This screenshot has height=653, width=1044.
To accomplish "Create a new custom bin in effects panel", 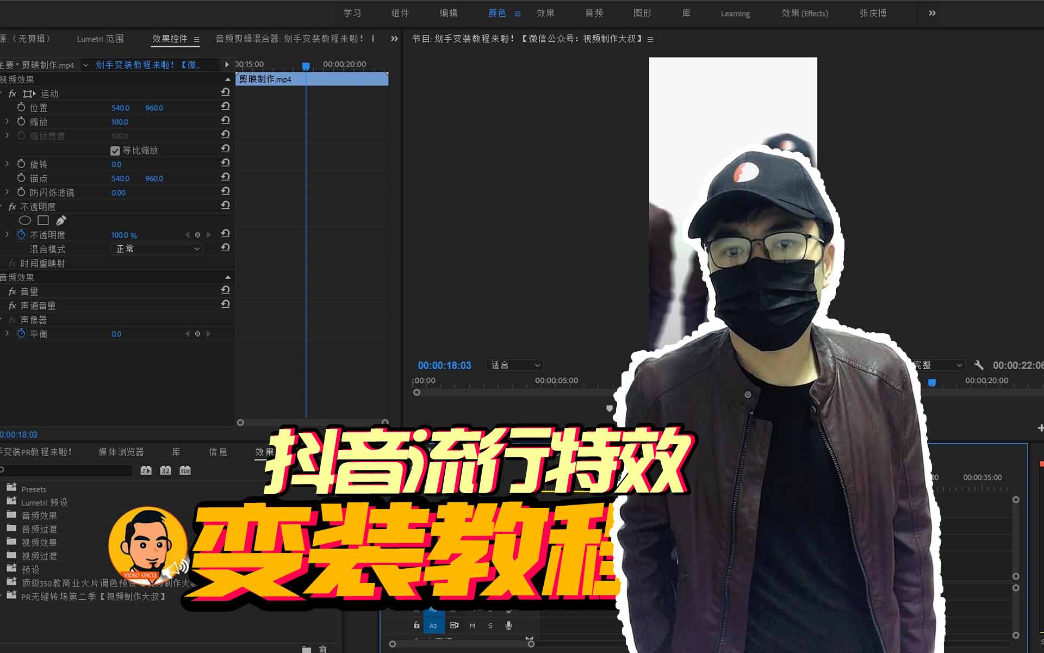I will click(307, 649).
